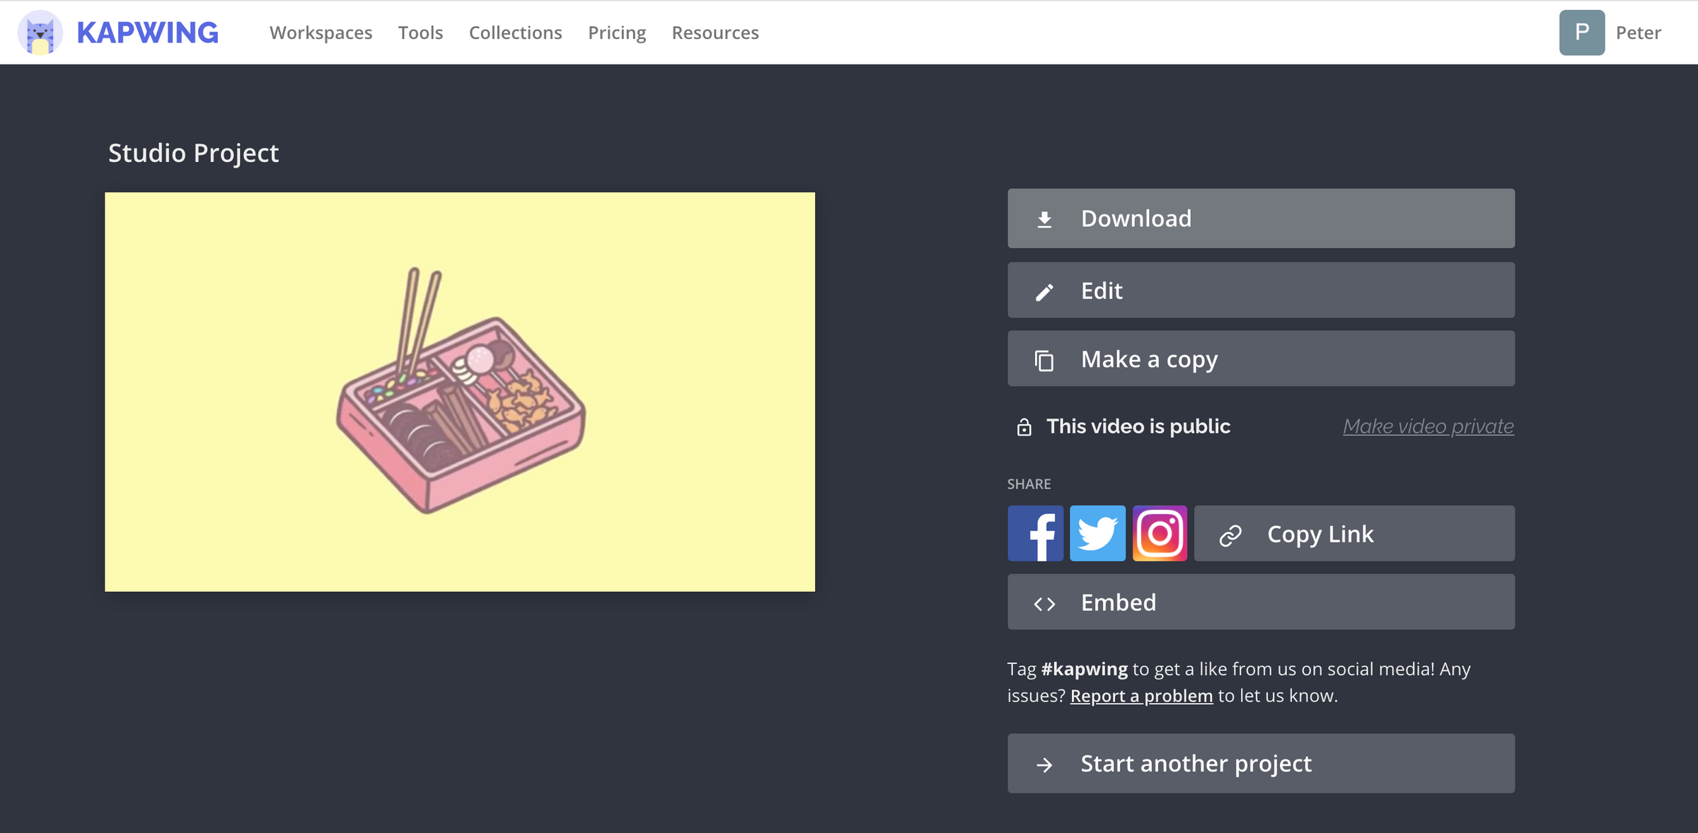Open the Workspaces menu
The image size is (1698, 833).
tap(322, 31)
